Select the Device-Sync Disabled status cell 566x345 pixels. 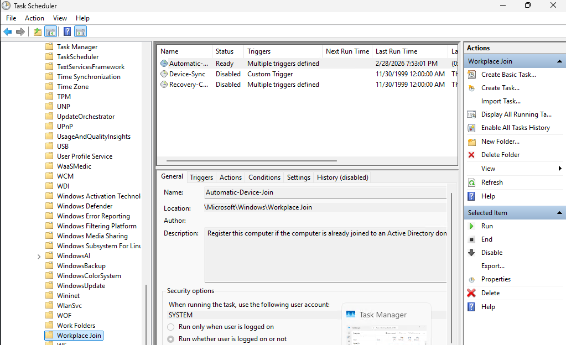228,74
